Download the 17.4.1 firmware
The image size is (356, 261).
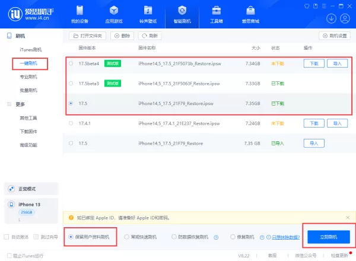314,123
